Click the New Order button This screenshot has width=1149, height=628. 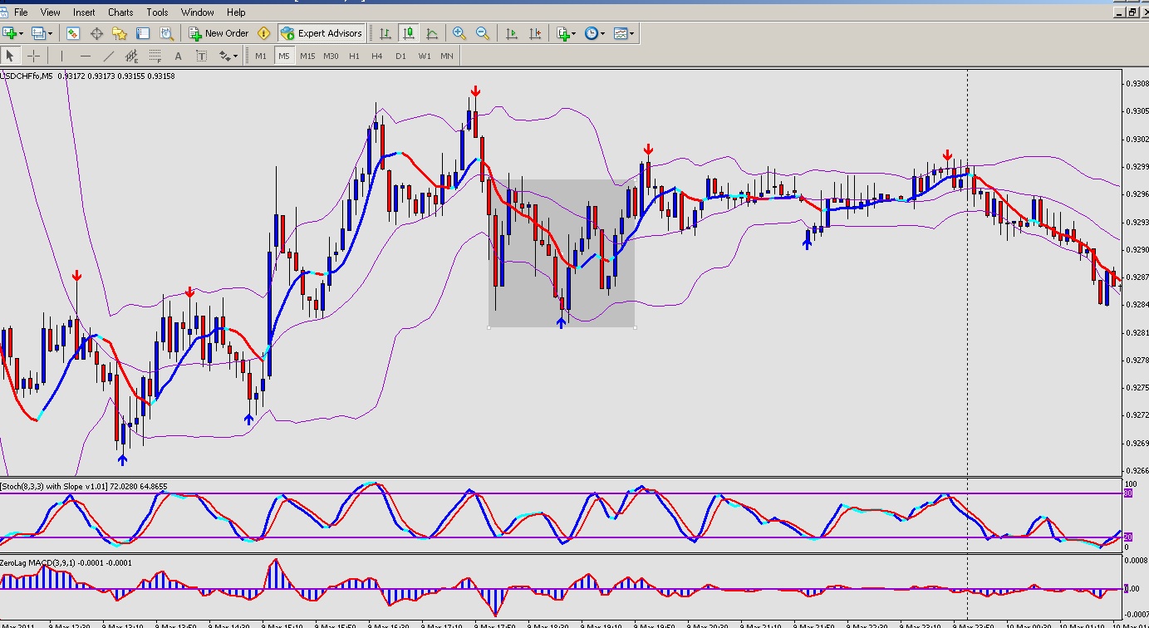(219, 33)
